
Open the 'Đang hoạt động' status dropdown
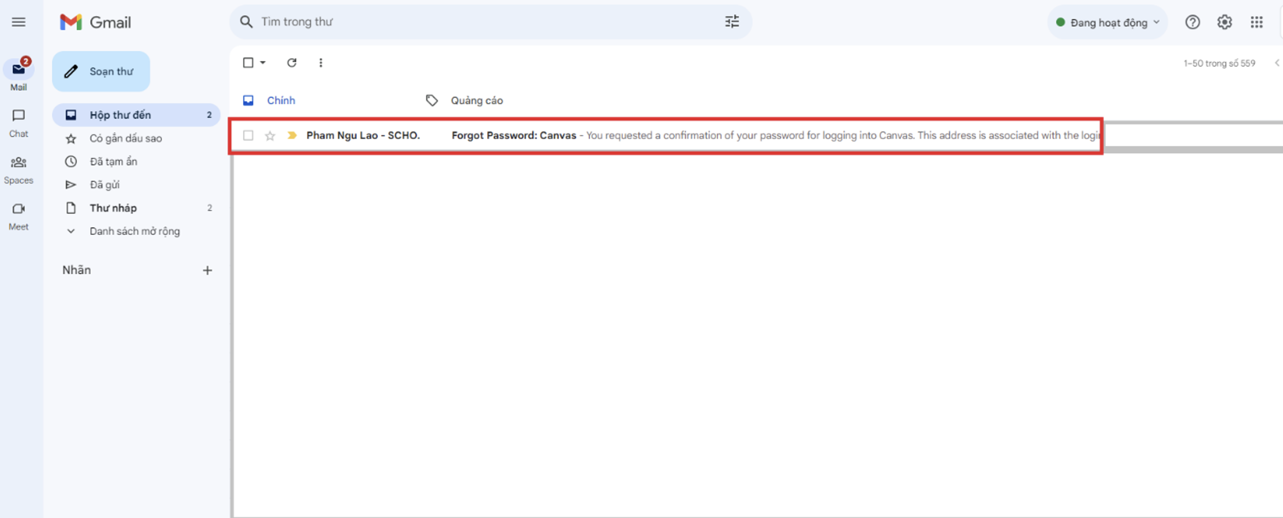(1108, 23)
